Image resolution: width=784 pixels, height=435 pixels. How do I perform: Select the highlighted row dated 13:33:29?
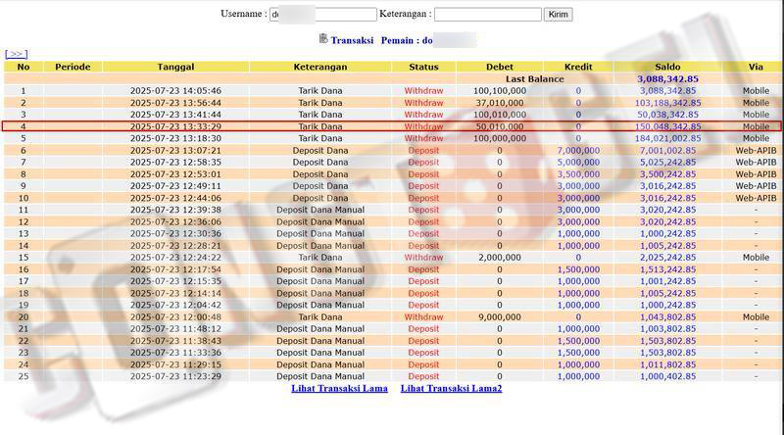(x=392, y=126)
